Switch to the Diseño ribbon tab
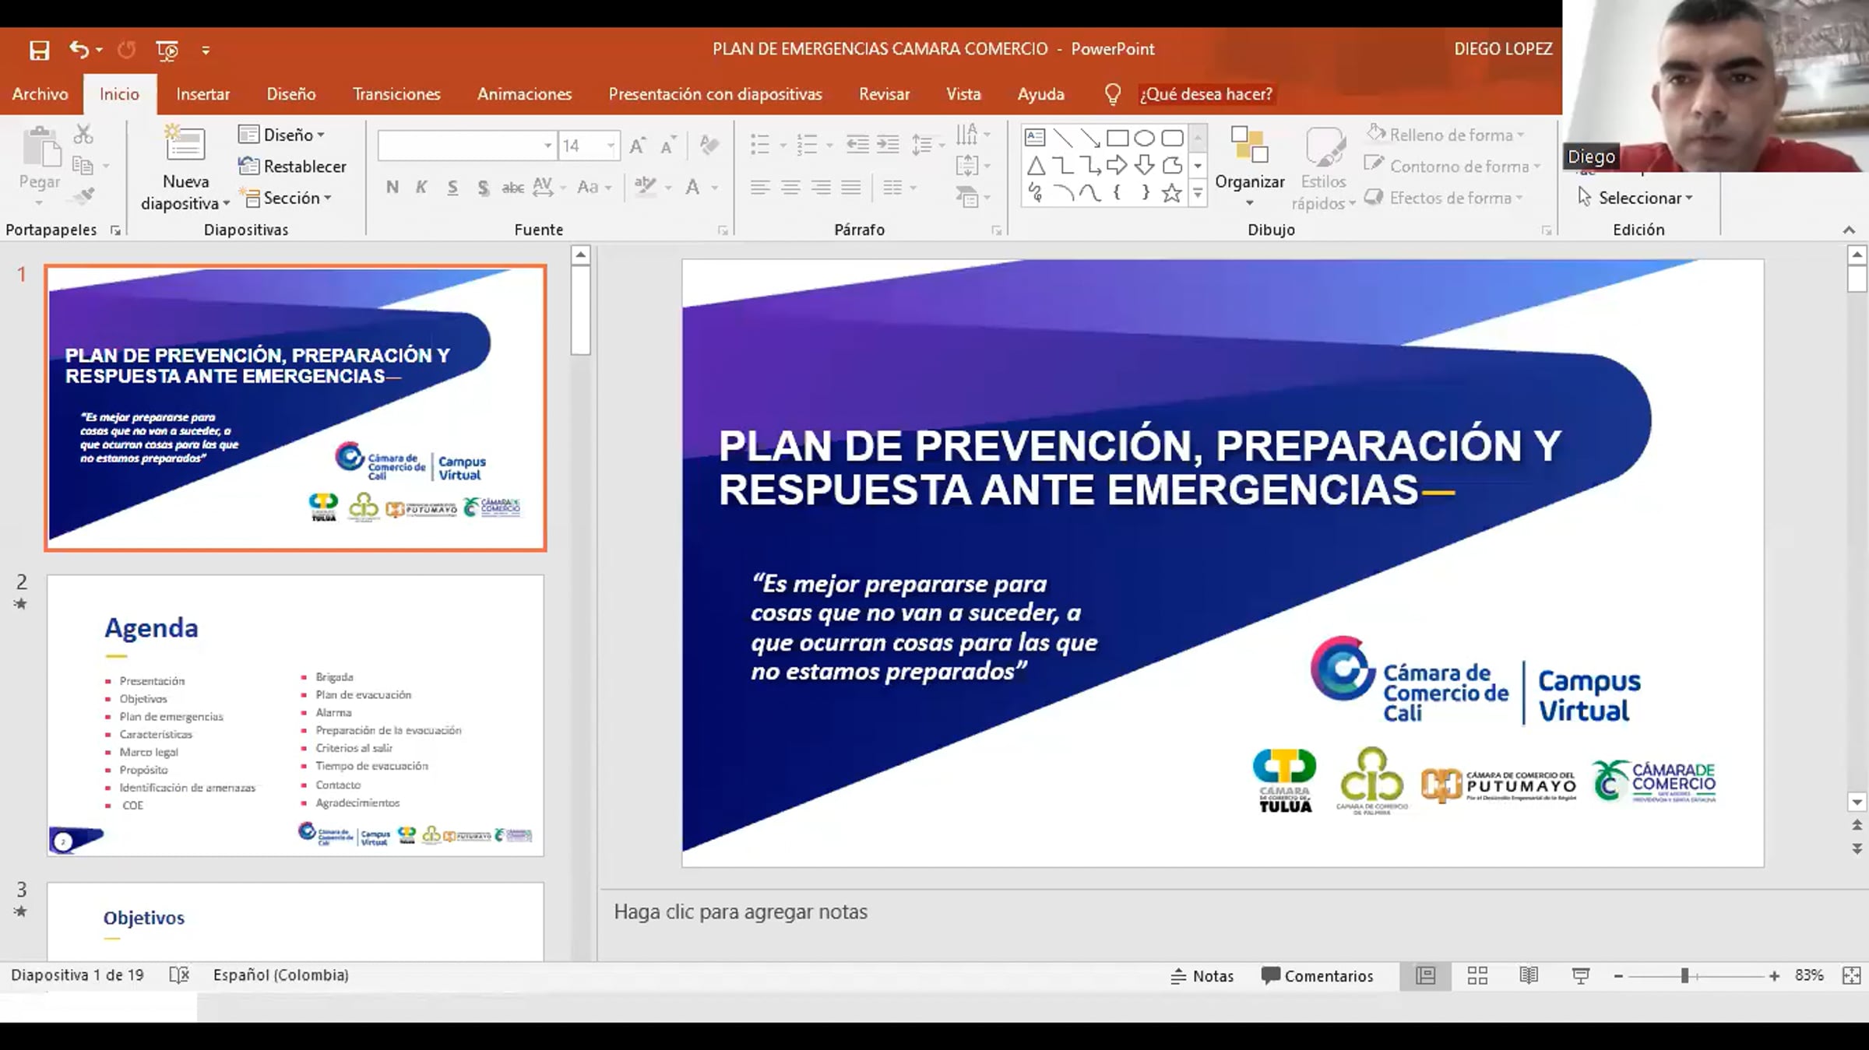Image resolution: width=1869 pixels, height=1050 pixels. 291,94
